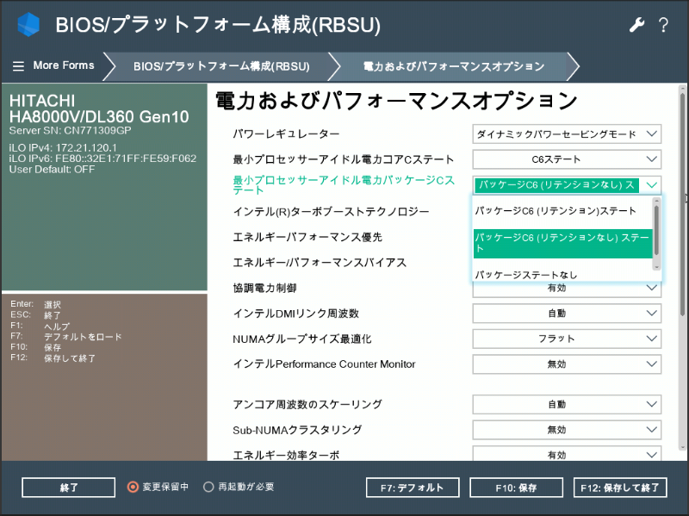Click the Enter: 選択 help line
This screenshot has height=516, width=689.
pos(35,304)
